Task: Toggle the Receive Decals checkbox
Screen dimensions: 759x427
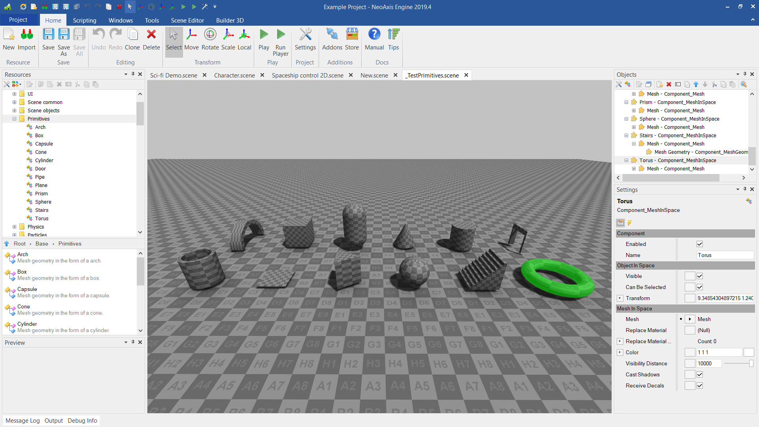Action: tap(700, 385)
